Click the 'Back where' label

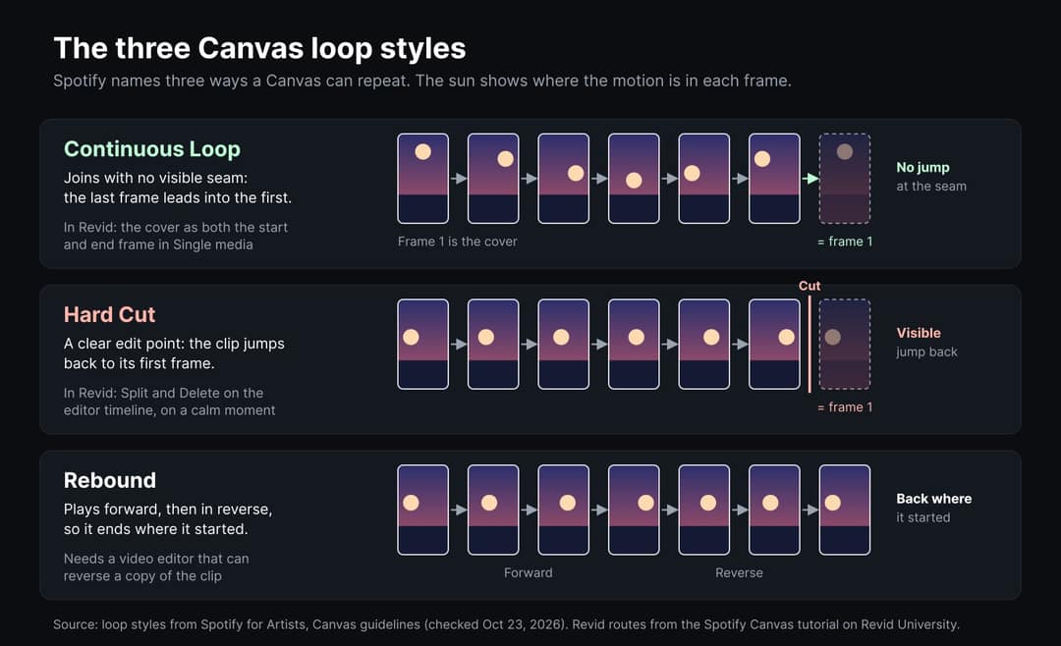(x=934, y=499)
